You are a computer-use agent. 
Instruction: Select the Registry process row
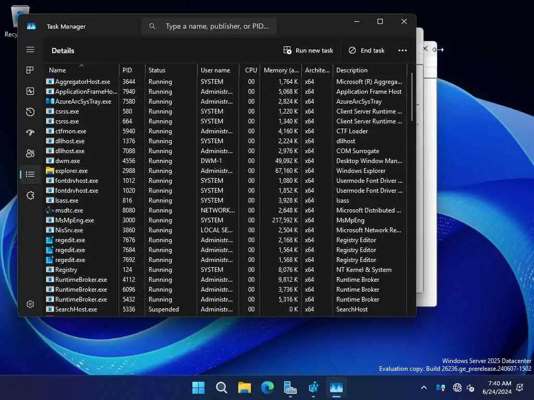point(225,269)
